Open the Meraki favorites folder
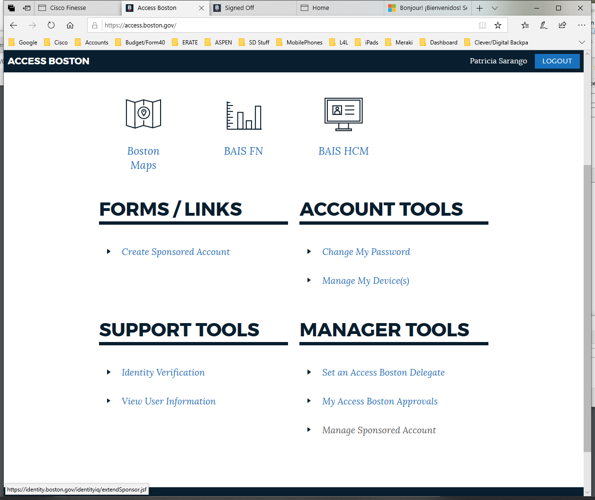Viewport: 595px width, 500px height. coord(399,42)
